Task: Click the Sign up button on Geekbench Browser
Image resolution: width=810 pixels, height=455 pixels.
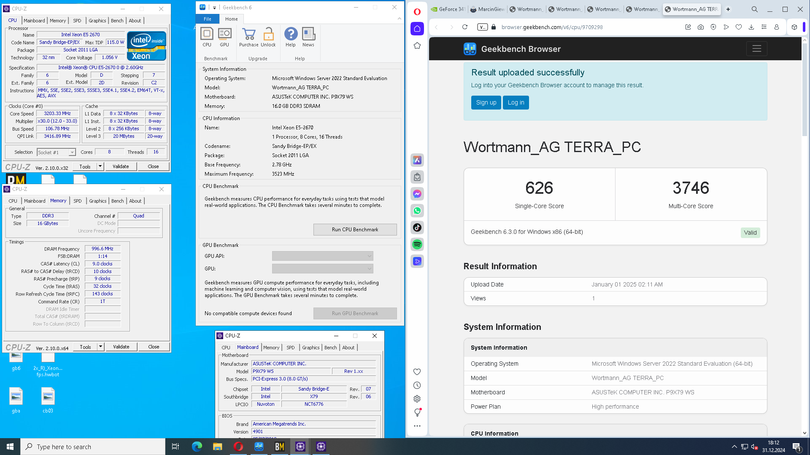Action: (486, 102)
